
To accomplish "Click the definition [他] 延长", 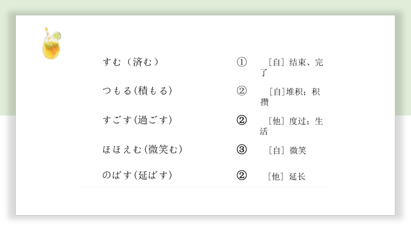I will click(287, 177).
